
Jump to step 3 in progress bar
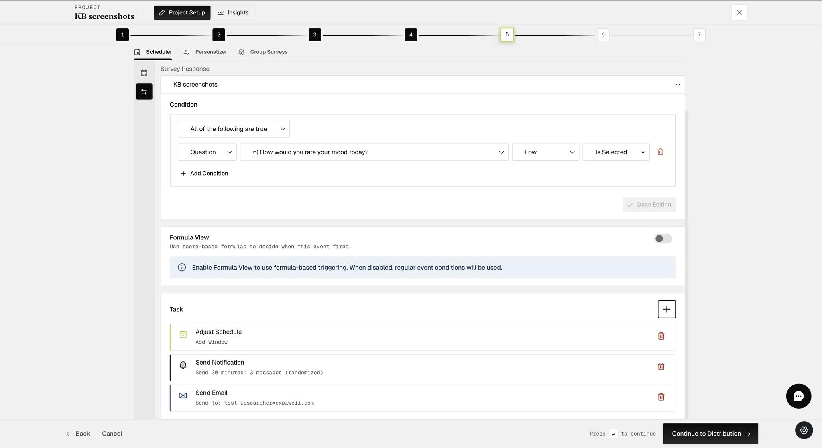click(315, 35)
